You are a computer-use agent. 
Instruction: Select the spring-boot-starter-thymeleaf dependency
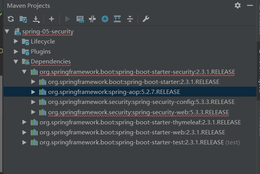pos(140,122)
